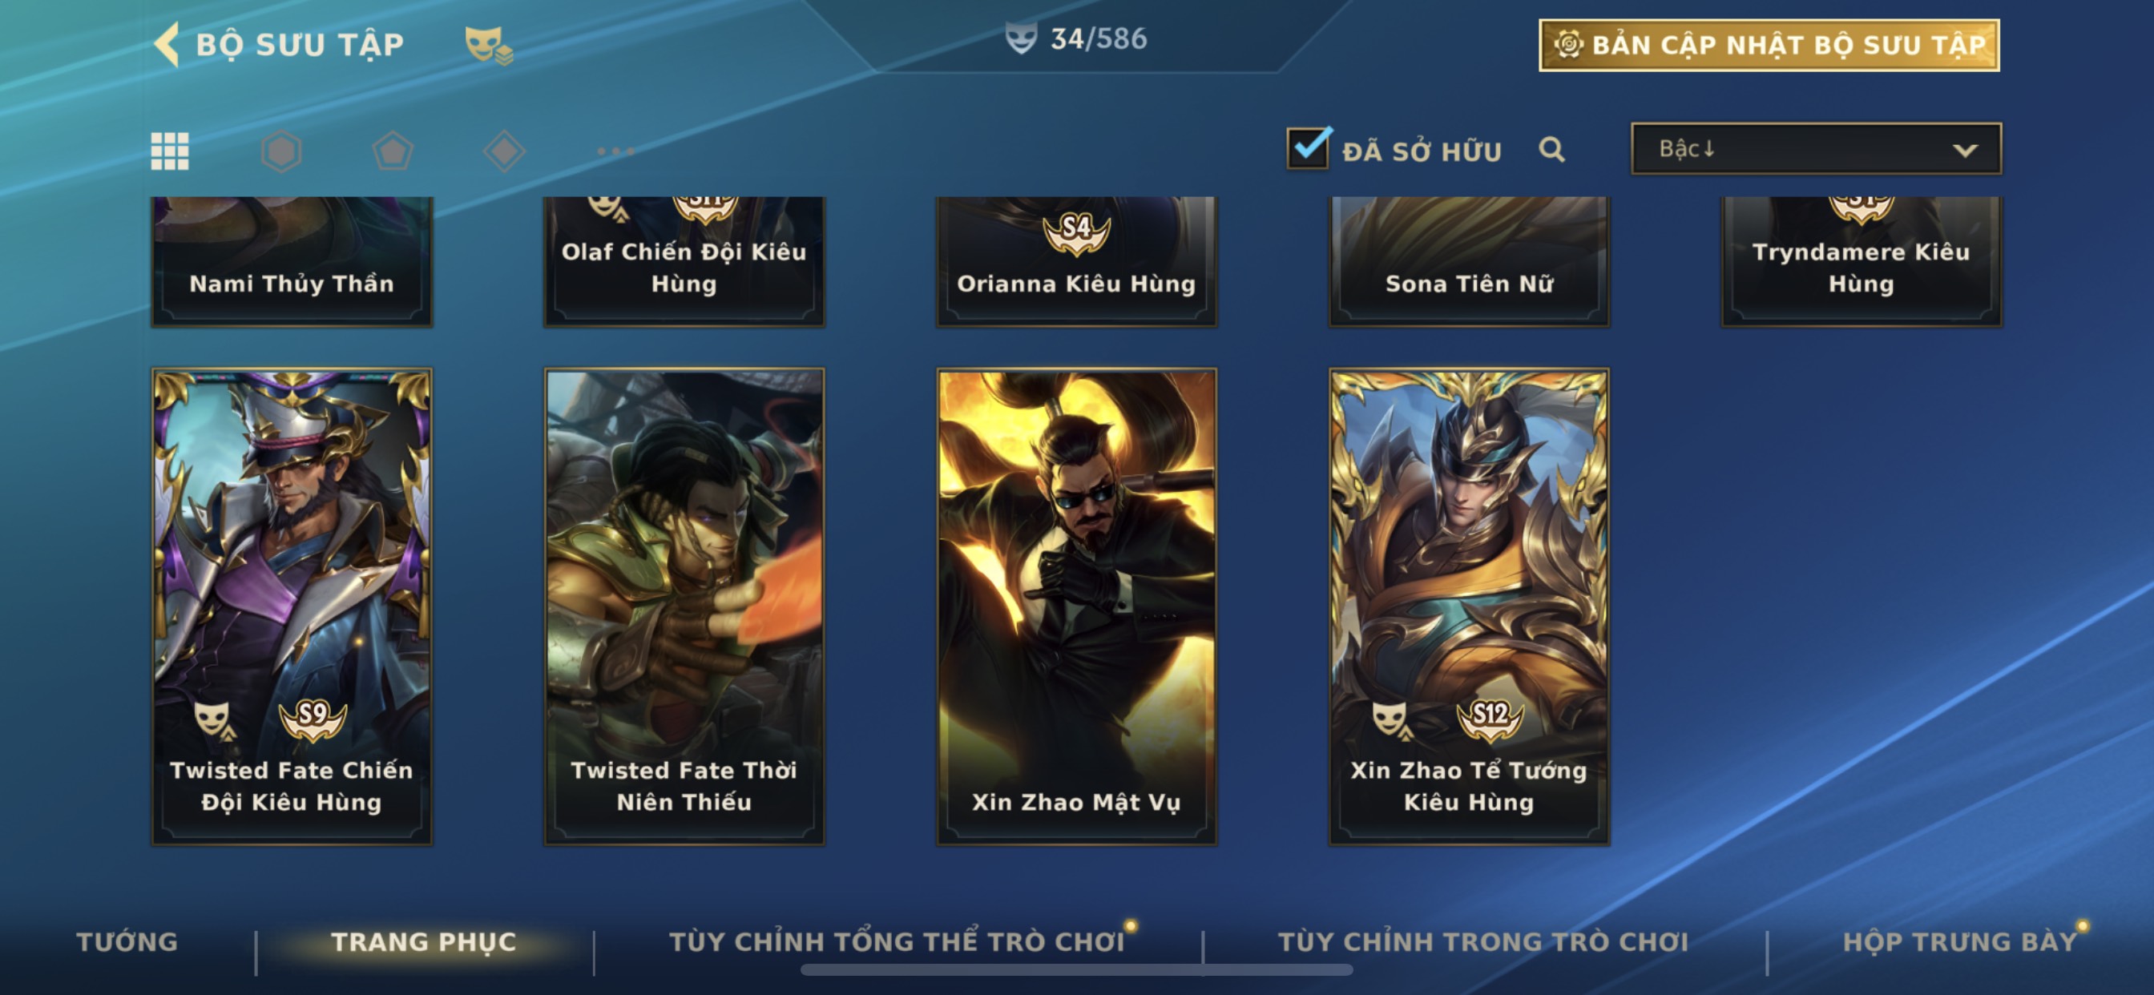Open skin search magnifier icon
Image resolution: width=2154 pixels, height=995 pixels.
(x=1552, y=150)
